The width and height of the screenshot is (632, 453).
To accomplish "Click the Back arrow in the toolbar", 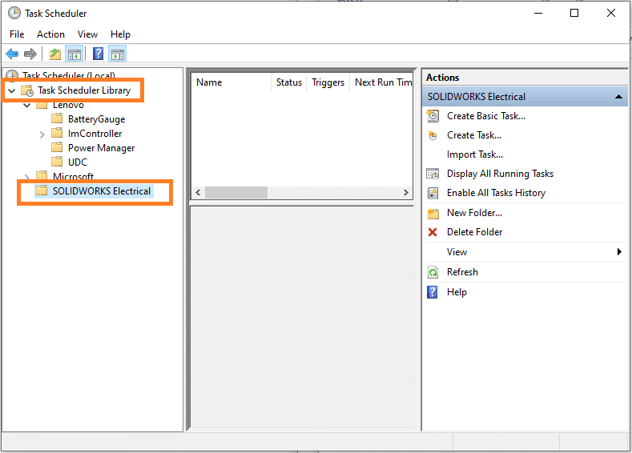I will pyautogui.click(x=12, y=54).
